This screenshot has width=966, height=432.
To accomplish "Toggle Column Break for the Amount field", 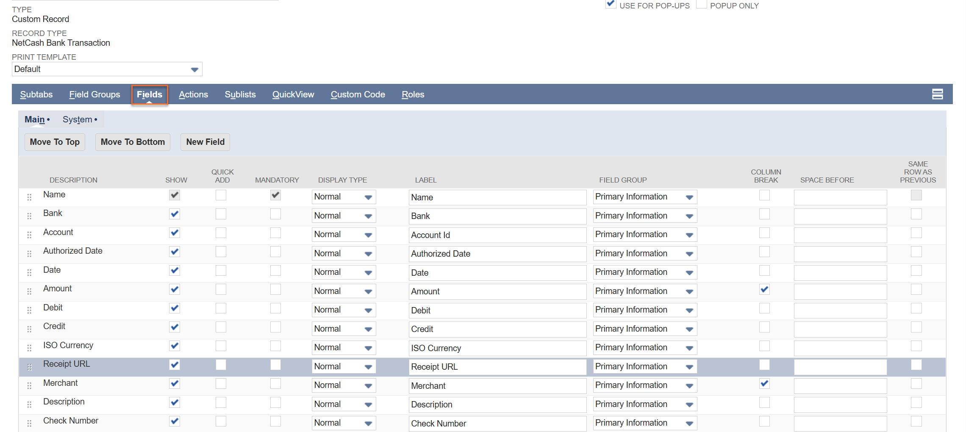I will click(764, 290).
